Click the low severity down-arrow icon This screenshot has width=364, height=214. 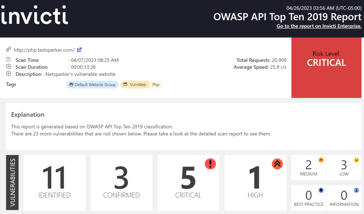[356, 160]
